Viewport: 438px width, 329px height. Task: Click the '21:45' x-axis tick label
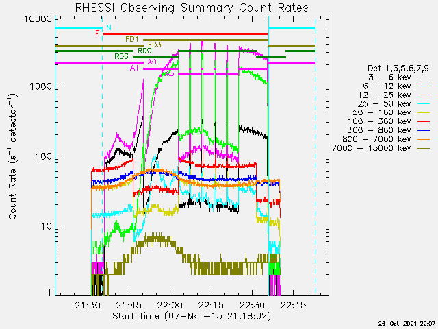point(129,305)
